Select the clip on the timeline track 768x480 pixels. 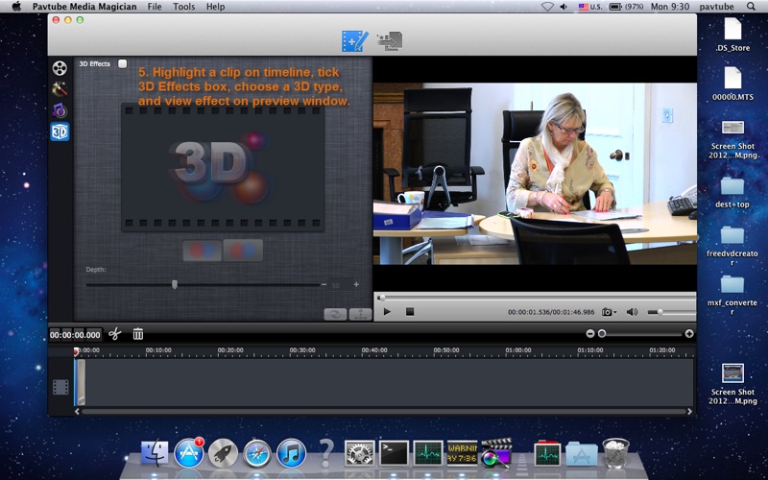coord(81,382)
